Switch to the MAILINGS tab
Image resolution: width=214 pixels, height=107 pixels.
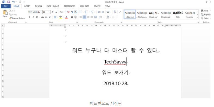tap(84, 6)
